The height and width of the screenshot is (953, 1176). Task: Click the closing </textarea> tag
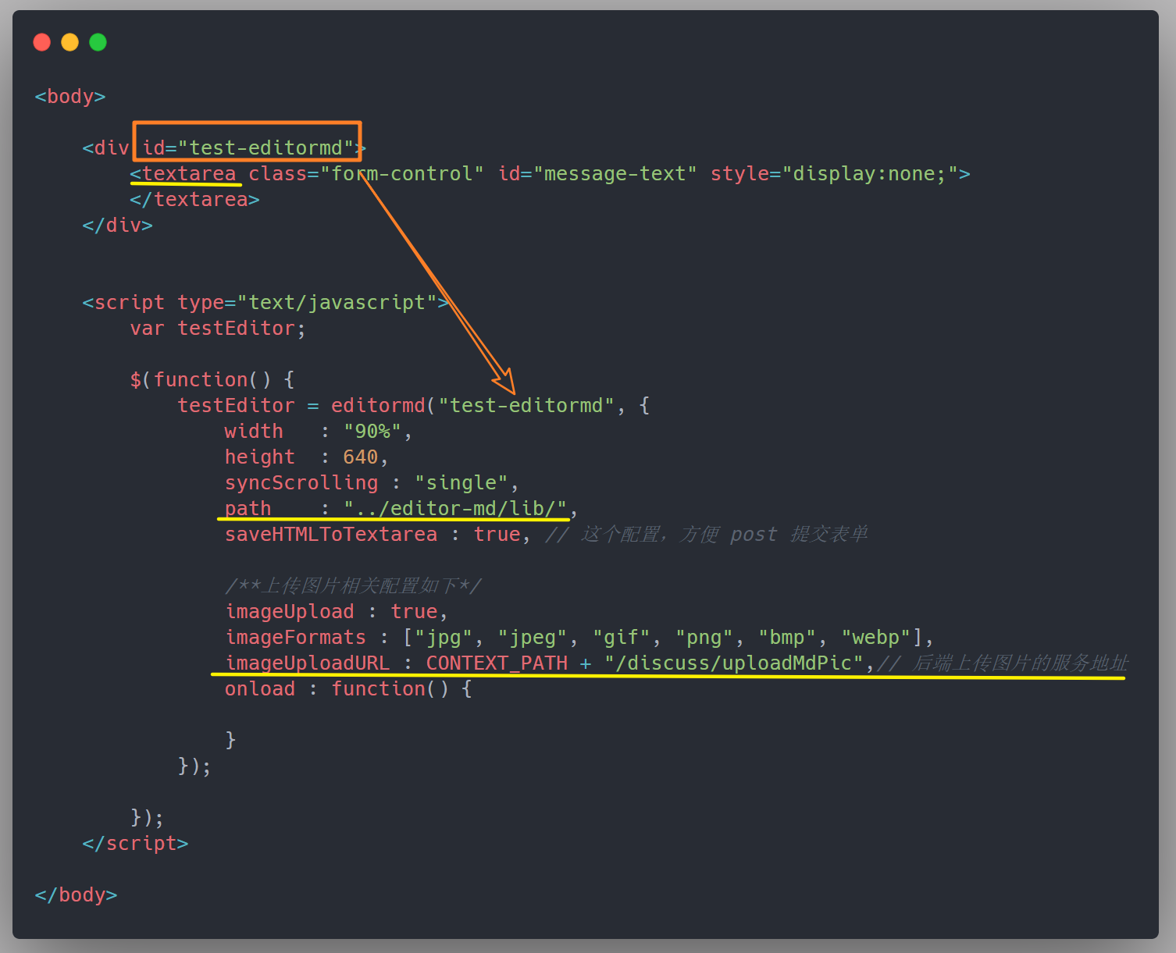click(x=194, y=199)
